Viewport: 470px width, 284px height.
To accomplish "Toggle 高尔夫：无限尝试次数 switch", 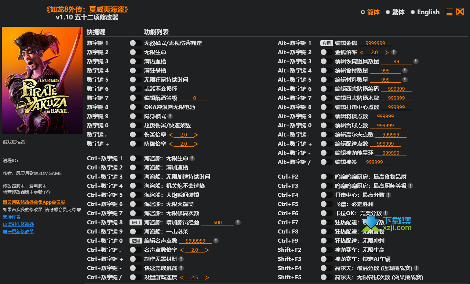I will coord(327,277).
